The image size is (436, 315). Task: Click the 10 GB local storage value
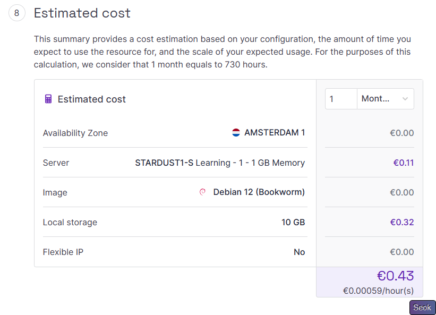293,222
